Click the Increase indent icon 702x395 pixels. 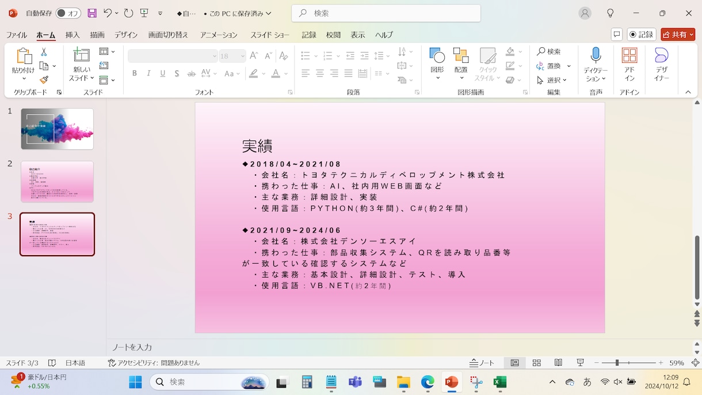364,56
